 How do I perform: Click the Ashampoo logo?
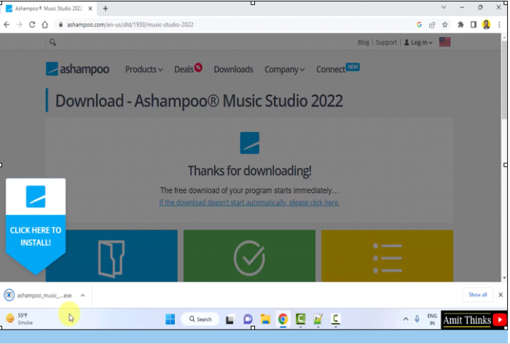pyautogui.click(x=77, y=69)
